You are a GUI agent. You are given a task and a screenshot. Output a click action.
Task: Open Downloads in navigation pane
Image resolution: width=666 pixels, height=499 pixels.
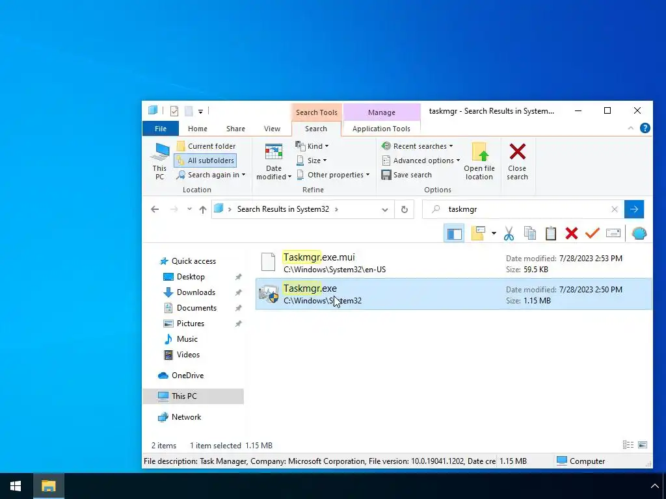tap(189, 292)
